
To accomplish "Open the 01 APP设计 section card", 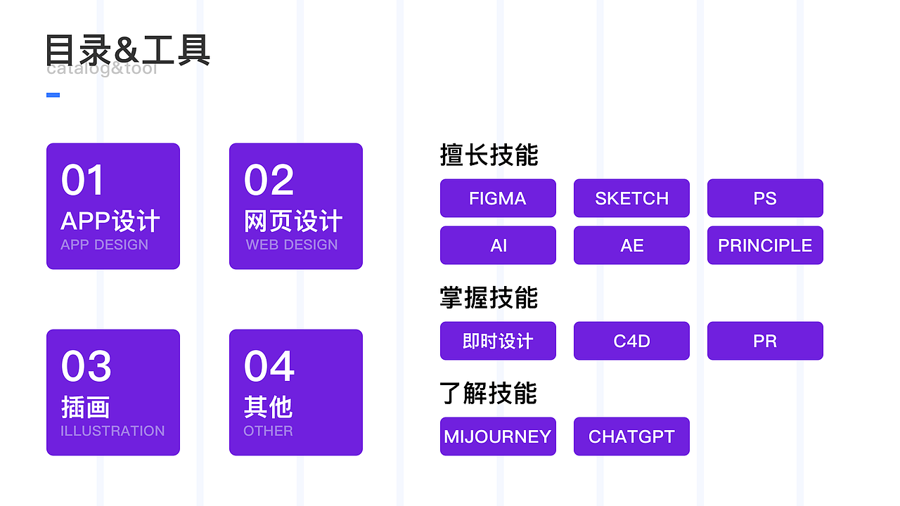I will [112, 206].
